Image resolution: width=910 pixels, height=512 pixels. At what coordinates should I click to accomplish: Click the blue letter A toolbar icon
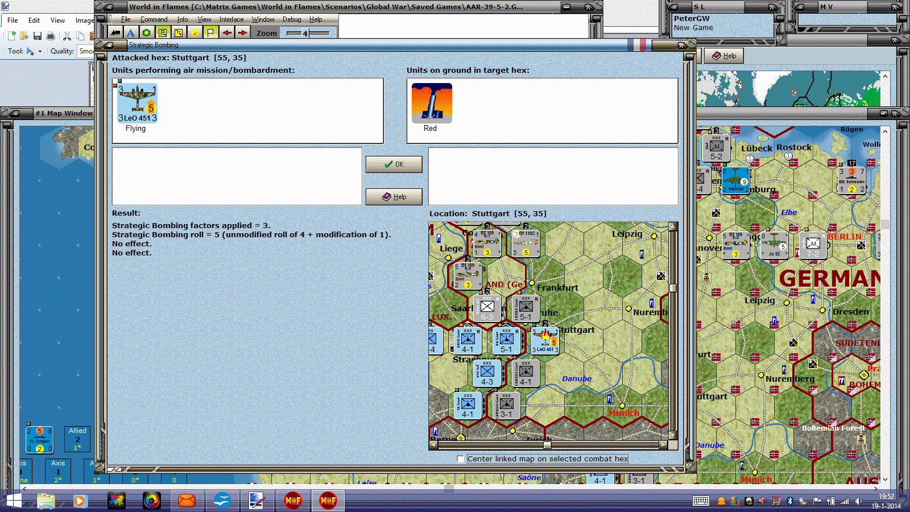131,33
